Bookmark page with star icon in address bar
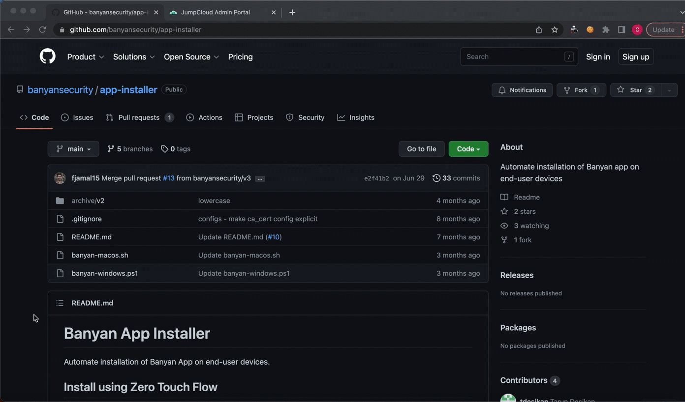This screenshot has width=685, height=402. [555, 29]
